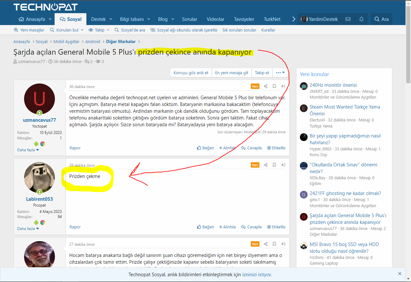411x282 pixels.
Task: Open Sık sorulan sorular link
Action: [x=239, y=30]
